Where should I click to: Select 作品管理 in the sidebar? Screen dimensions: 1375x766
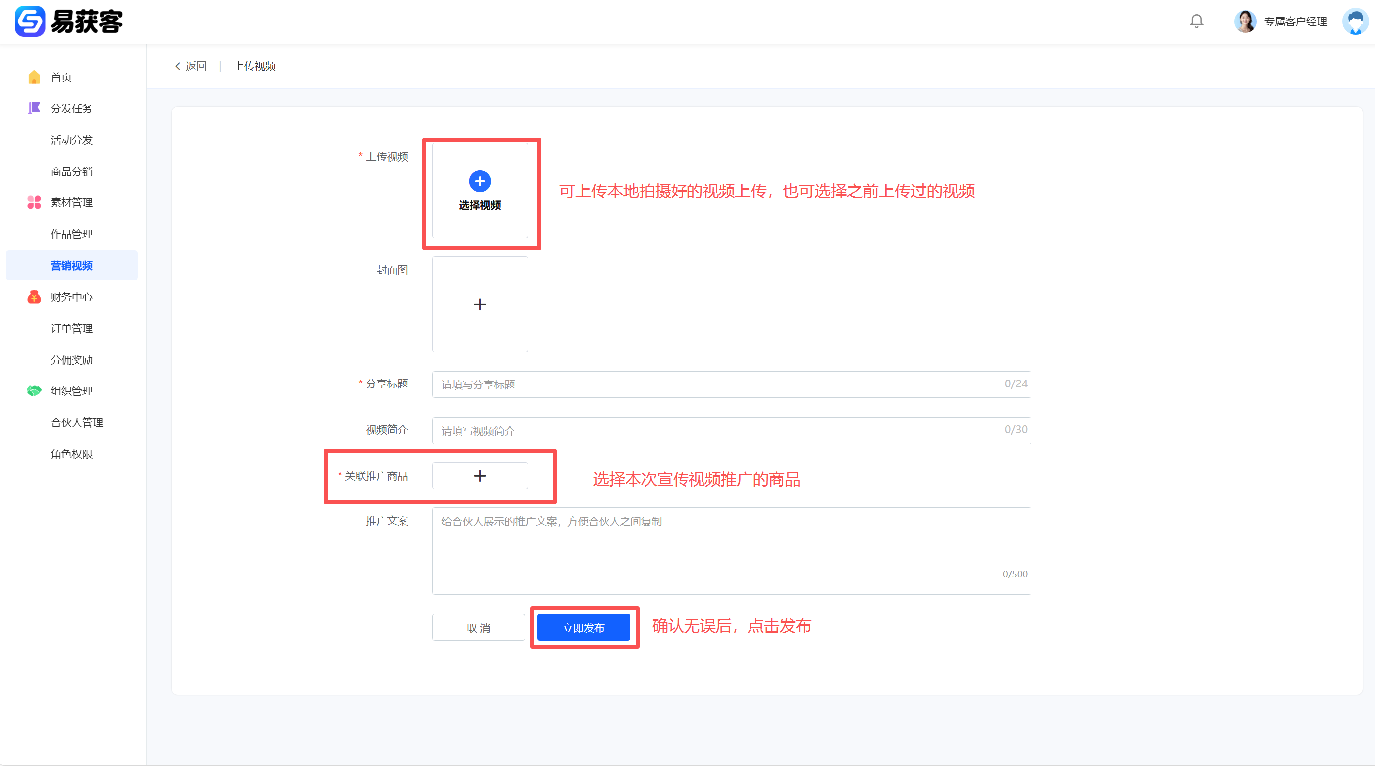71,234
